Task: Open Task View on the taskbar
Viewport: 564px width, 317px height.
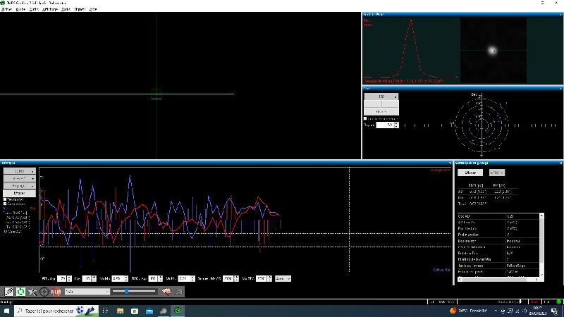Action: (105, 311)
